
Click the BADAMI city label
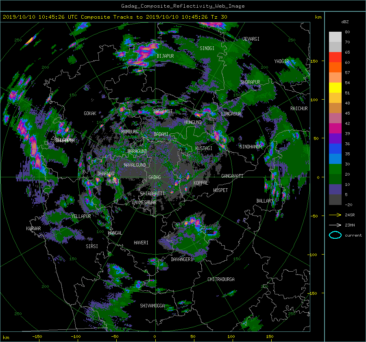click(x=161, y=134)
